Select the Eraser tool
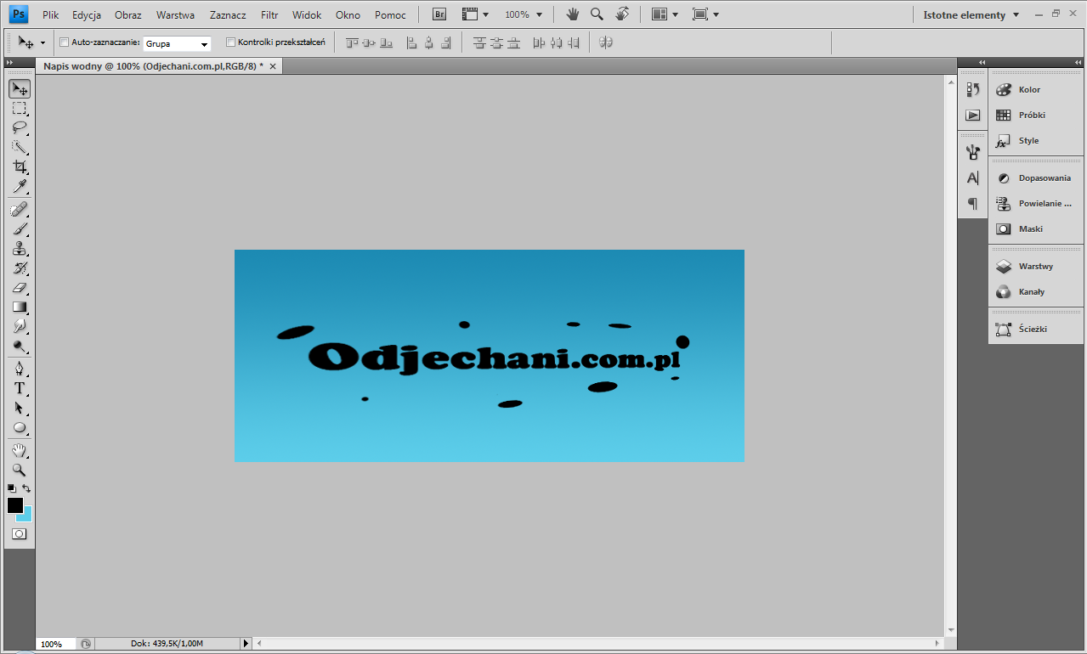This screenshot has height=654, width=1087. (x=19, y=288)
